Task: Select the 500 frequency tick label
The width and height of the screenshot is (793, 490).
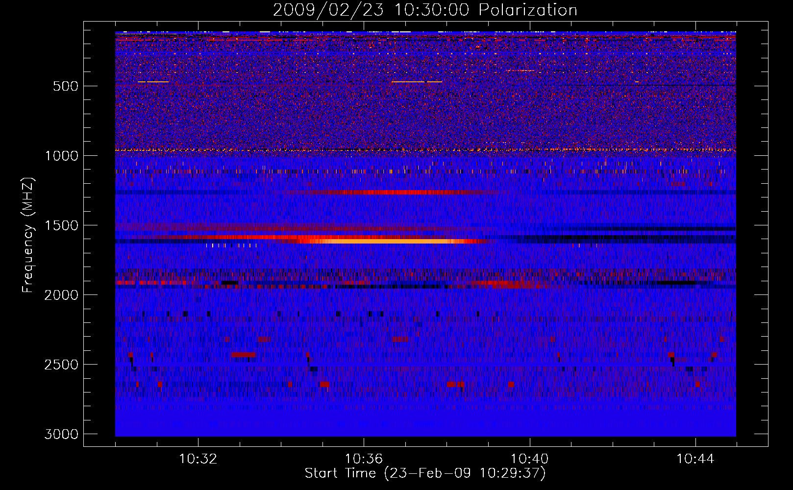Action: coord(66,86)
